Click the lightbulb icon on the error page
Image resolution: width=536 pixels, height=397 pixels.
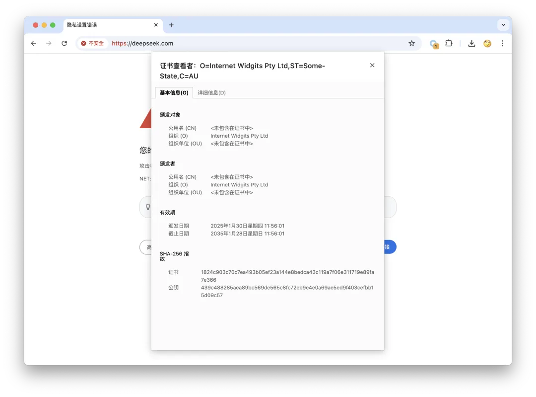[148, 207]
